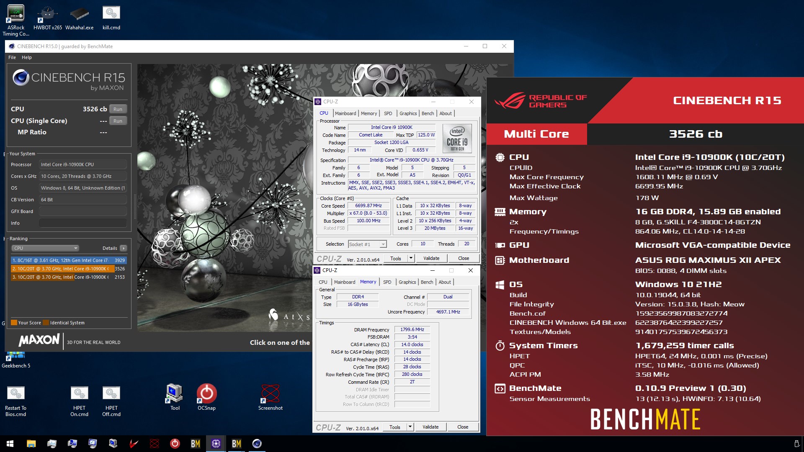
Task: Open the Tools dropdown arrow in lower CPU-Z
Action: 410,427
